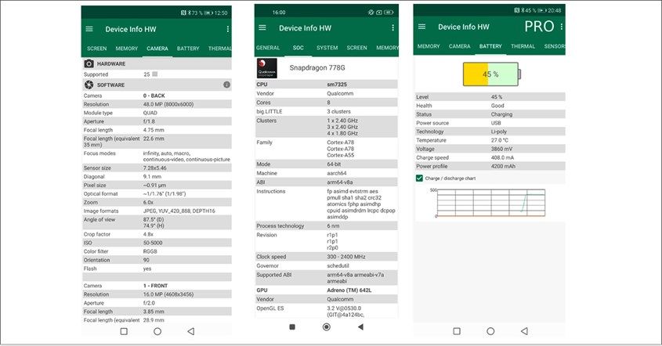Screen dimensions: 662x346
Task: Select SOC tab in middle phone
Action: point(298,48)
